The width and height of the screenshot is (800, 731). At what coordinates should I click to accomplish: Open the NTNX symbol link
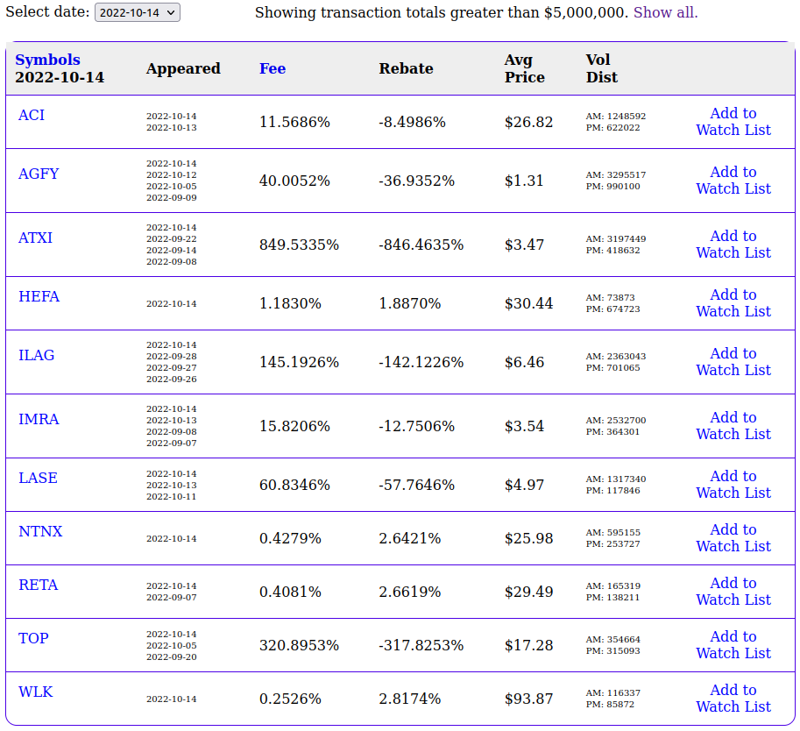(40, 531)
